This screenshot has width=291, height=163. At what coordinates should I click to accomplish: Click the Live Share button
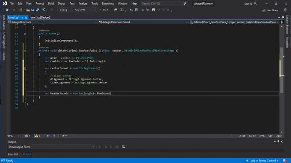270,10
